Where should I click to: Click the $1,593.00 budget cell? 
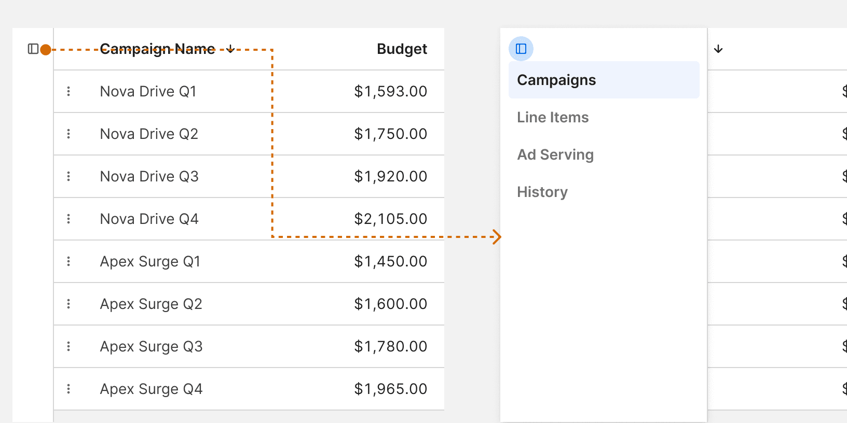click(x=390, y=91)
